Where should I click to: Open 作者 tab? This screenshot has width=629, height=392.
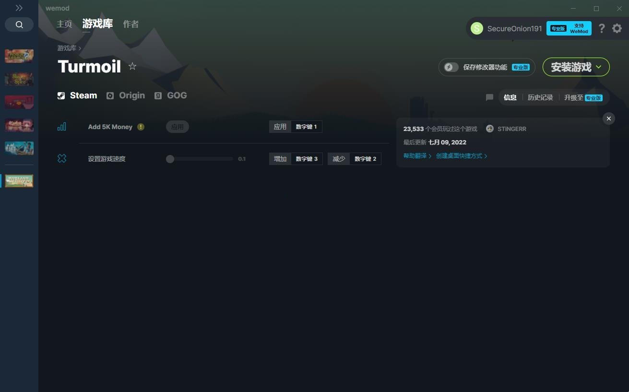(x=131, y=24)
